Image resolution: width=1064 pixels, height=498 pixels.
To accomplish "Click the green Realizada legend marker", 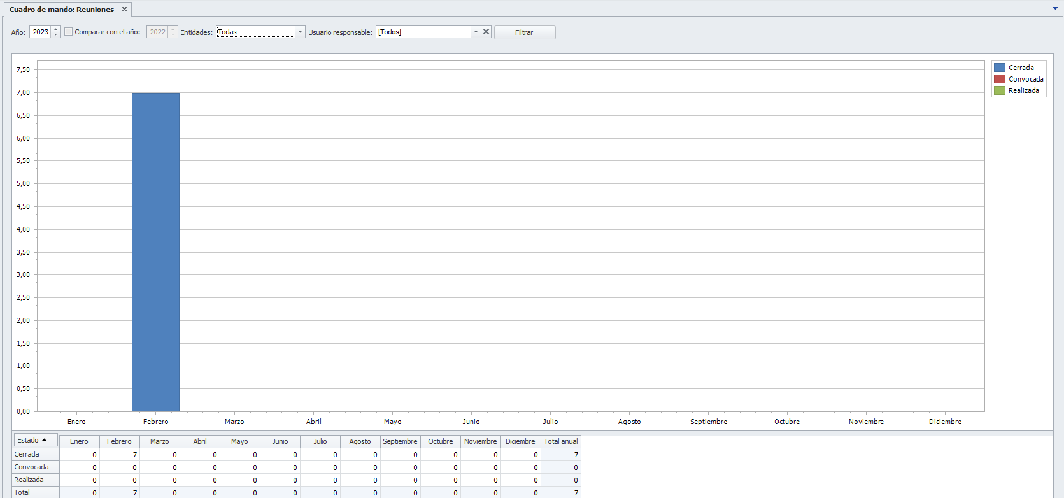I will coord(1000,90).
